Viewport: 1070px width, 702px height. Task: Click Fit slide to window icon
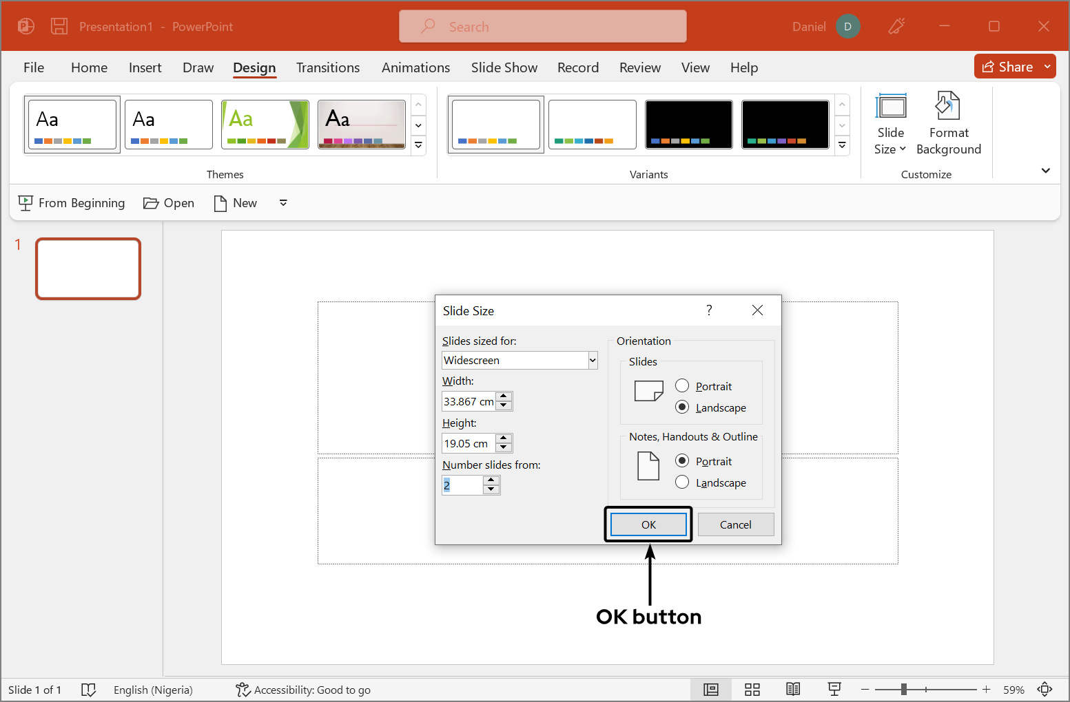click(x=1045, y=690)
